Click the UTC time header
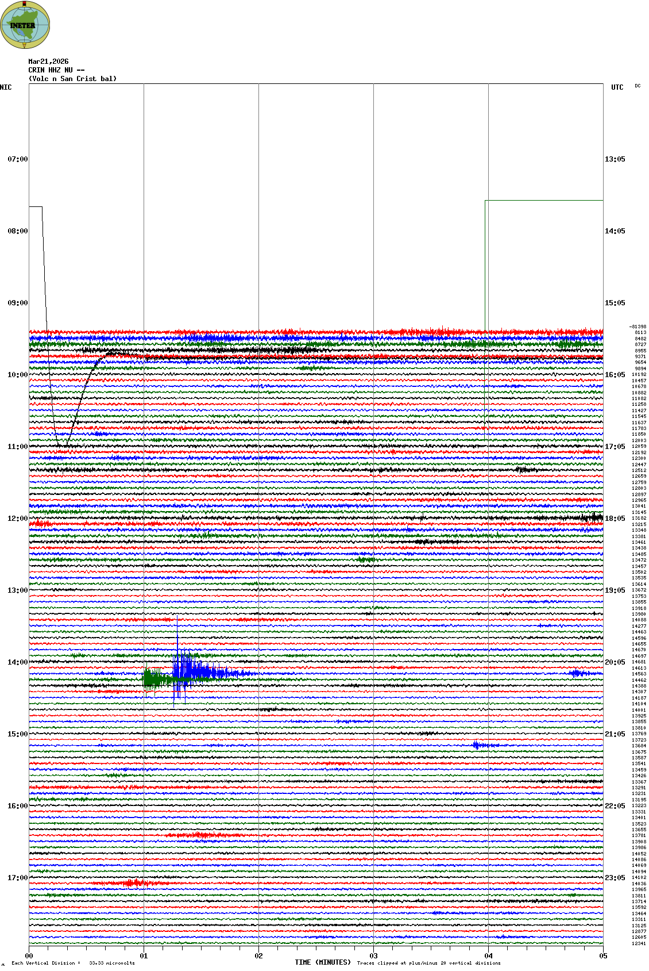Viewport: 649px width, 971px height. [617, 87]
